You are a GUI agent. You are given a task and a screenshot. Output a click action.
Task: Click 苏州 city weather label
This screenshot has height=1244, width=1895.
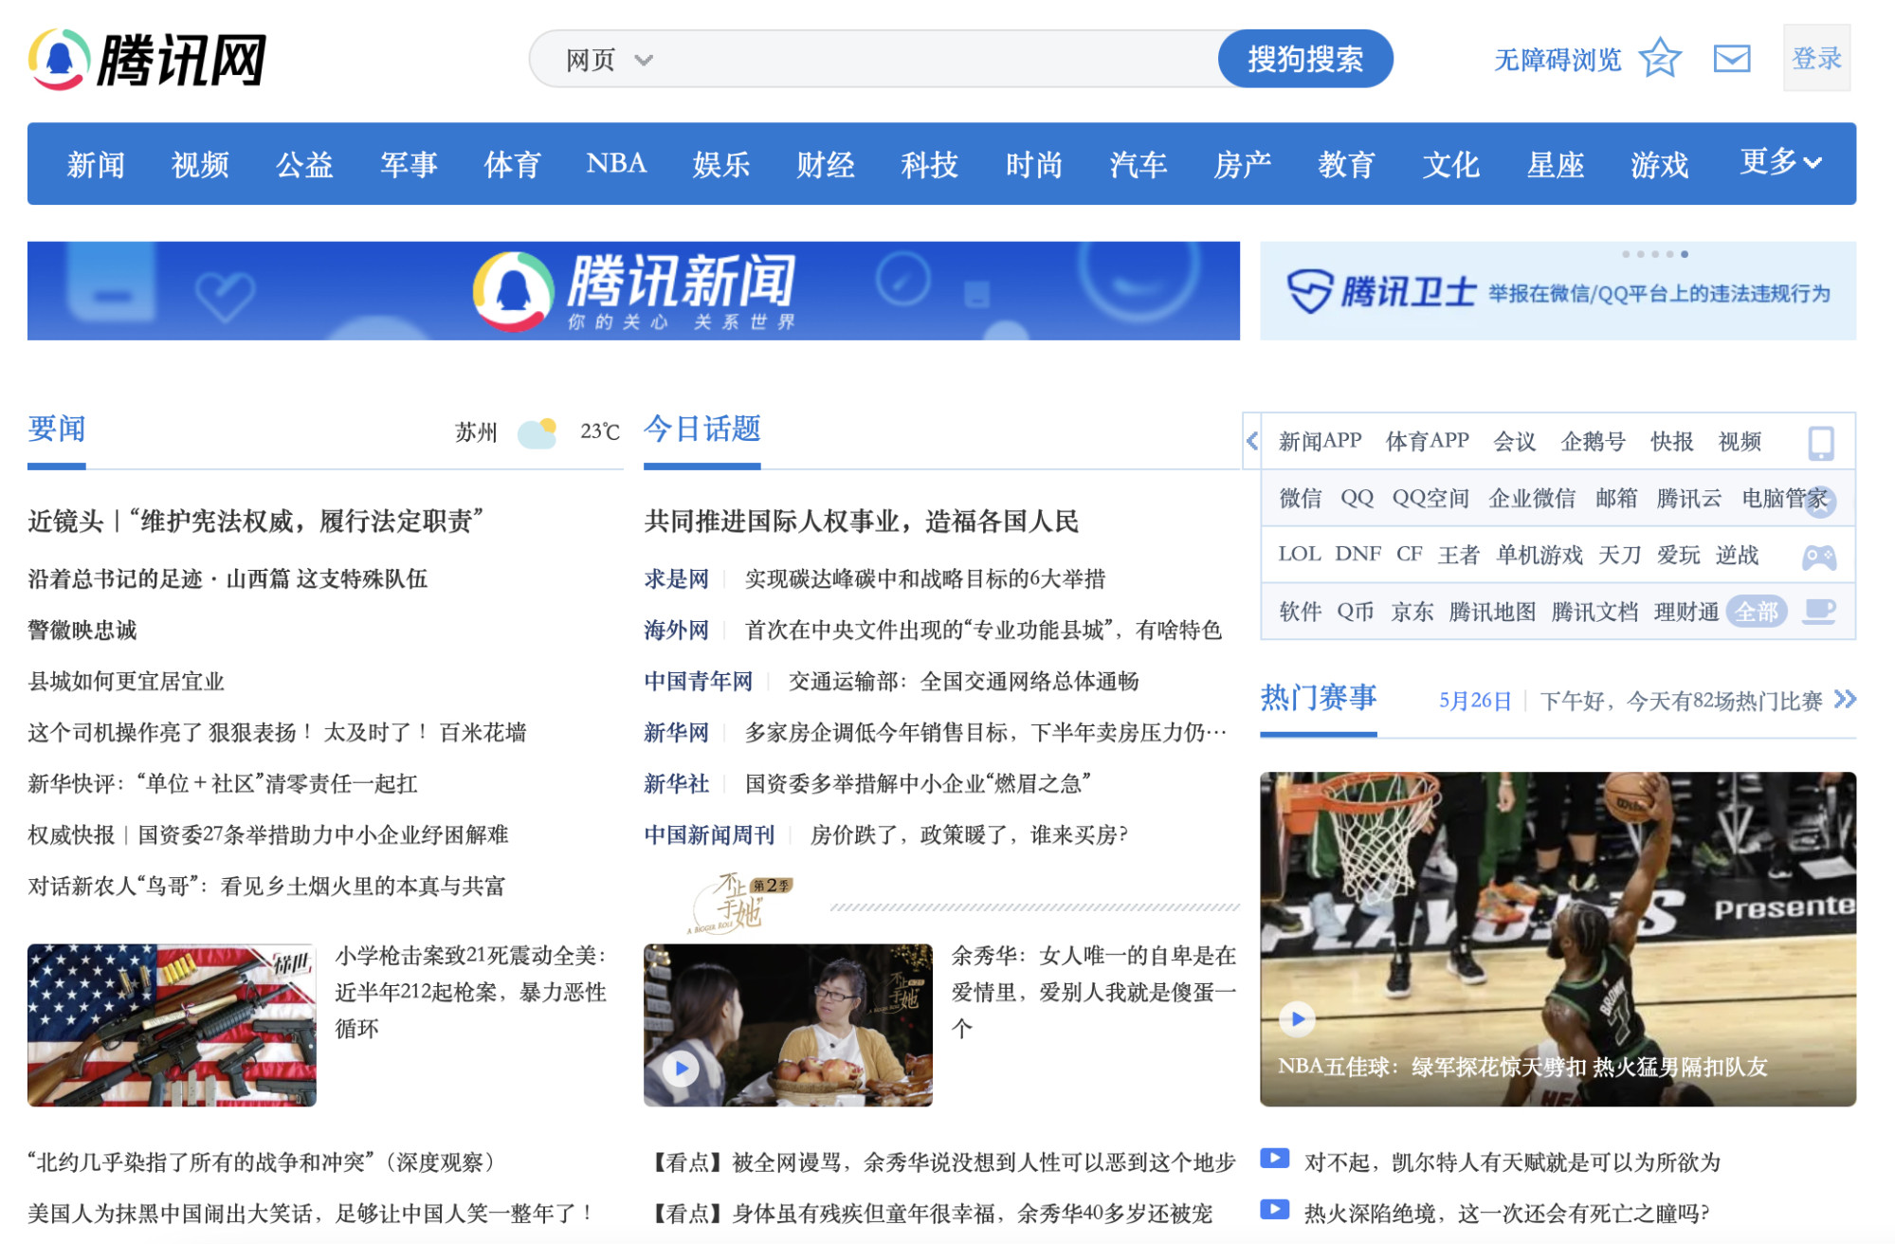pos(476,432)
